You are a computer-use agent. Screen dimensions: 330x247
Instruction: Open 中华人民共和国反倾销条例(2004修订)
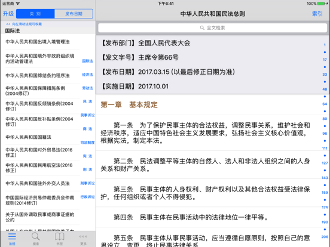(42, 106)
